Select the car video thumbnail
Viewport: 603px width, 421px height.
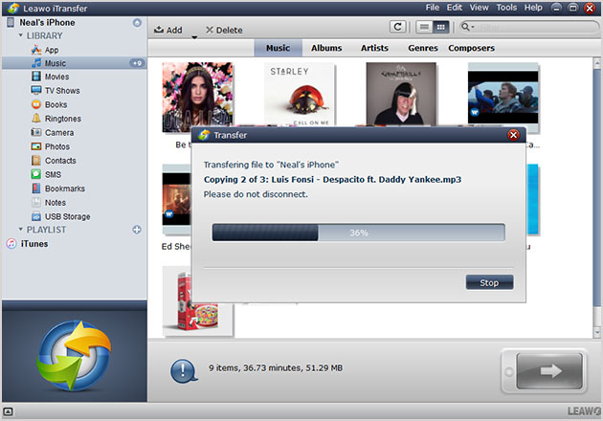503,97
